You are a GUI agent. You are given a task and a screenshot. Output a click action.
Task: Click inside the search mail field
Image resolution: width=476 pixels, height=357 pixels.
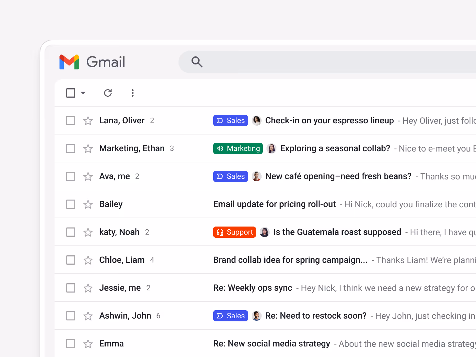(x=327, y=62)
